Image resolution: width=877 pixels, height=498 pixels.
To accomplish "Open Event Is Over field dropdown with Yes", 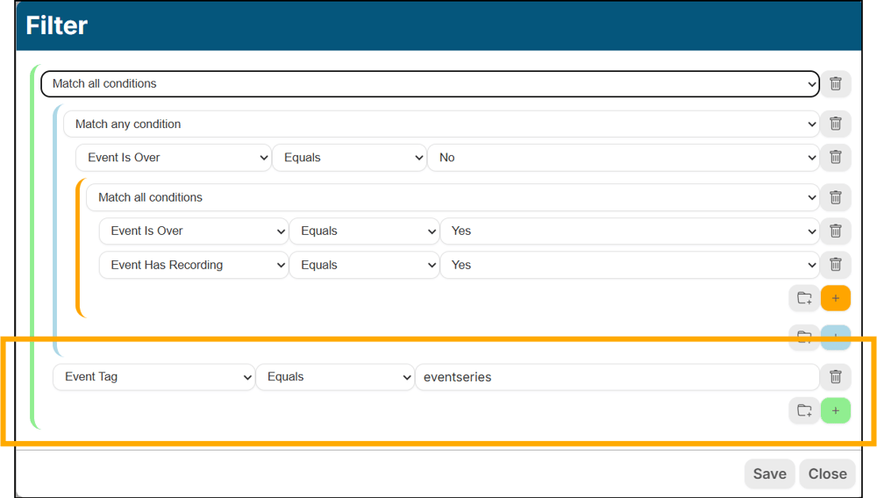I will click(194, 231).
